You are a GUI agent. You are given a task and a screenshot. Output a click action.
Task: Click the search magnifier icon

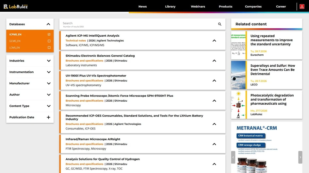point(220,24)
